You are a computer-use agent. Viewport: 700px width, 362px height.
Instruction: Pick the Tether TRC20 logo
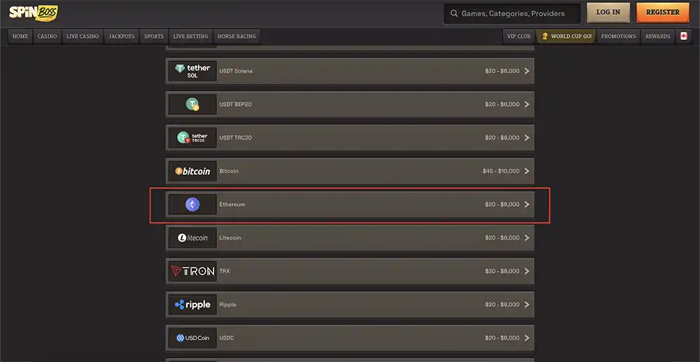[192, 137]
